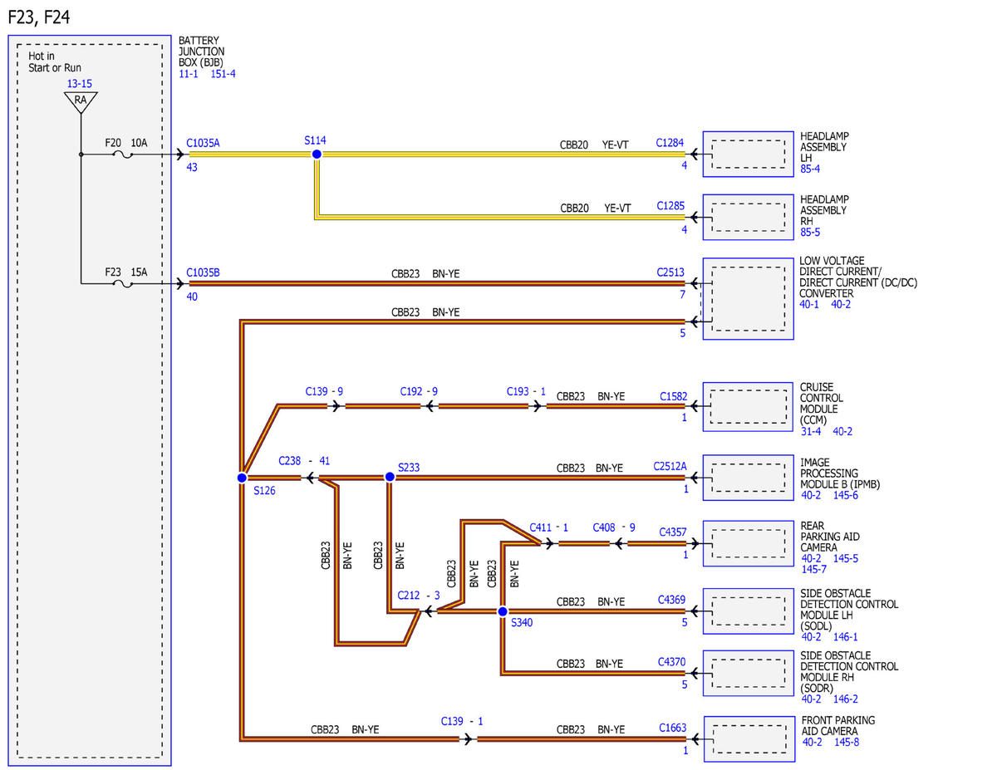Image resolution: width=997 pixels, height=770 pixels.
Task: Click the C193 - 1 connector link
Action: tap(527, 390)
